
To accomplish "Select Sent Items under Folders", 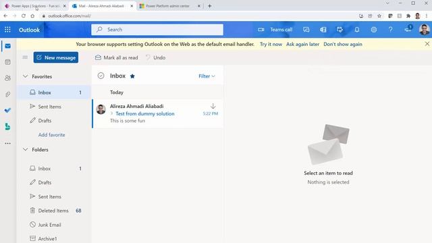I will 54,196.
